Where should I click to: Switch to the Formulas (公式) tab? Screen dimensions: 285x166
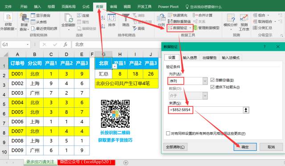click(x=86, y=7)
